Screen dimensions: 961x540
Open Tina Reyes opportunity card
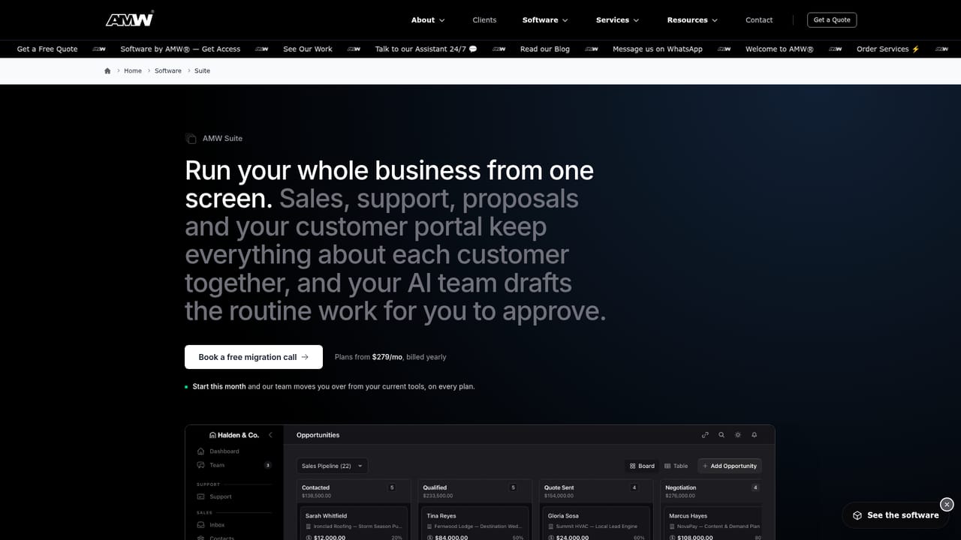pyautogui.click(x=474, y=523)
